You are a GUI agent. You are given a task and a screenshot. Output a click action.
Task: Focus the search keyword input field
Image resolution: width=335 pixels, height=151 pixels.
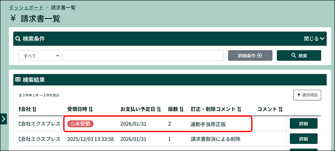point(143,56)
